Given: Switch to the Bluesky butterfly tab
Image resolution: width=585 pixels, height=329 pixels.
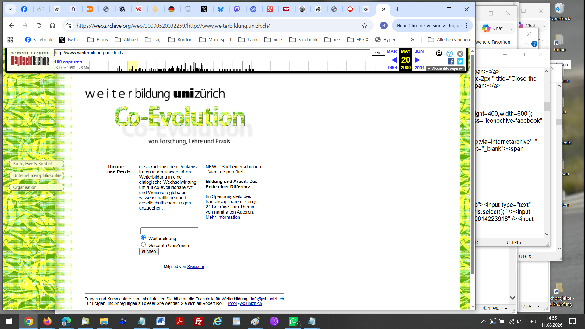Looking at the screenshot, I should point(221,9).
